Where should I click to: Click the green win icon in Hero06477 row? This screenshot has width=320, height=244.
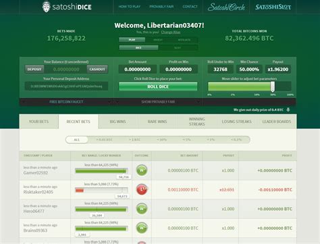tap(142, 209)
